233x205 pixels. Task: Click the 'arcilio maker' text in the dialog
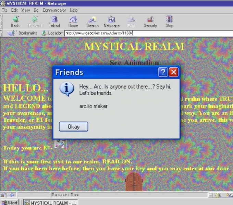(x=93, y=106)
